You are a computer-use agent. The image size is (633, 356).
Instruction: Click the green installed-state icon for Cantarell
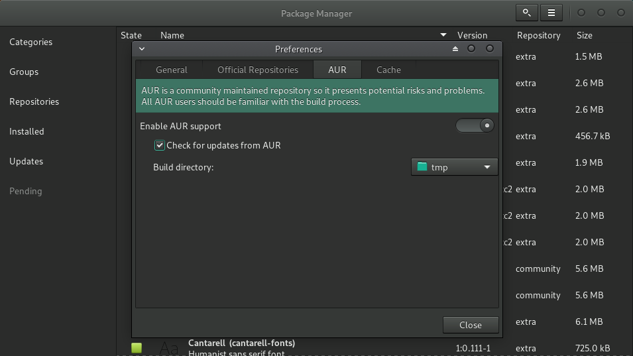pyautogui.click(x=137, y=348)
